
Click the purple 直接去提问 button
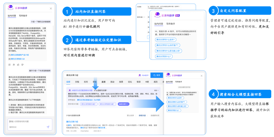(124, 104)
